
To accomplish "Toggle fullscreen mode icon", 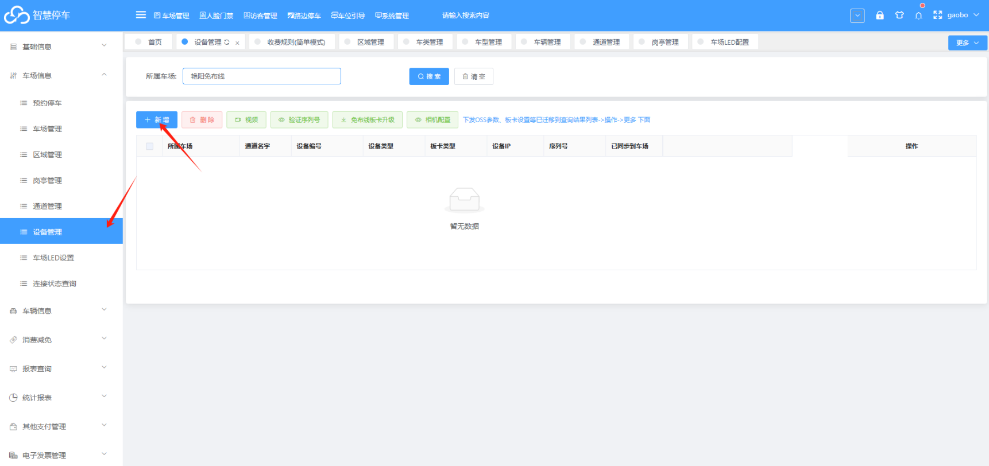I will click(938, 15).
